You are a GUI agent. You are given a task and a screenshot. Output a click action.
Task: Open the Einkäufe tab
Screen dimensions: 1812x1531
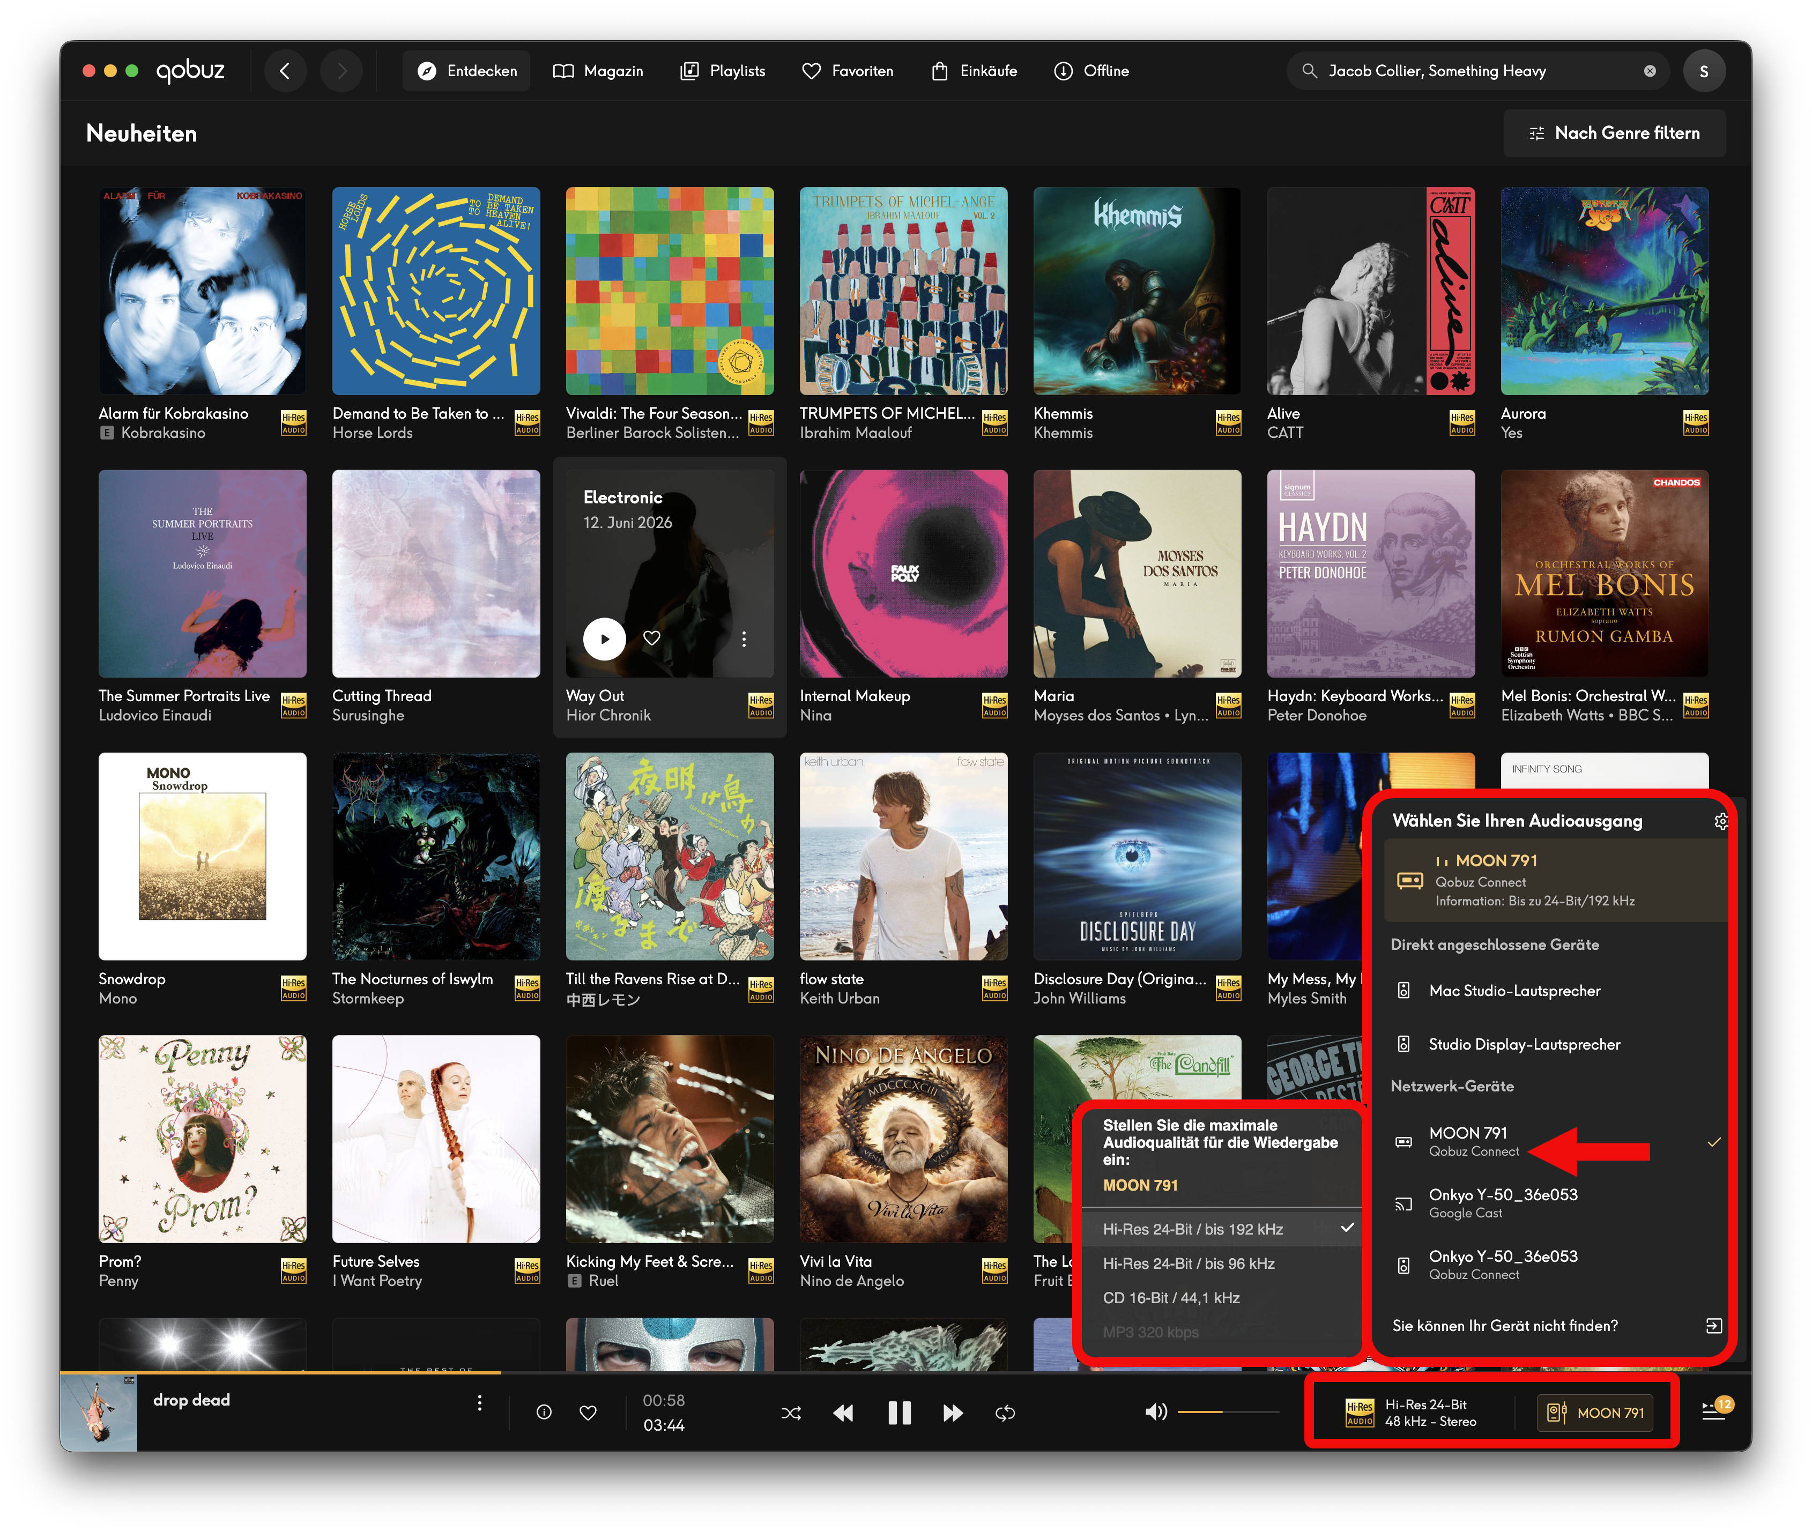(x=975, y=71)
